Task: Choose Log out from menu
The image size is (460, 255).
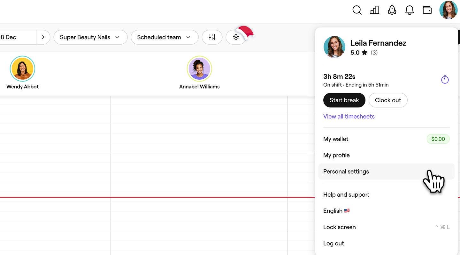Action: point(333,243)
